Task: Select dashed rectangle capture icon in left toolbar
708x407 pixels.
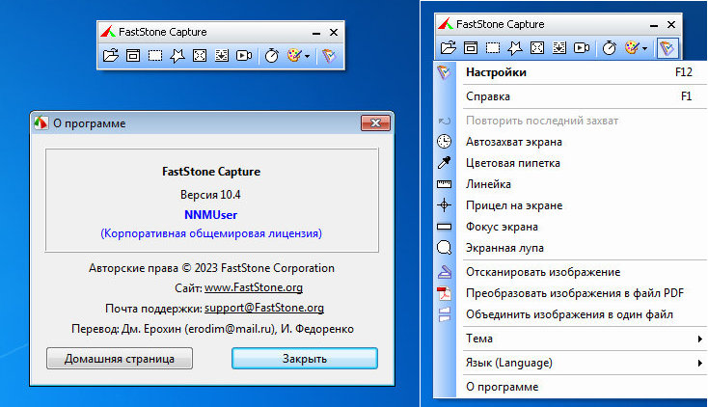Action: [155, 57]
